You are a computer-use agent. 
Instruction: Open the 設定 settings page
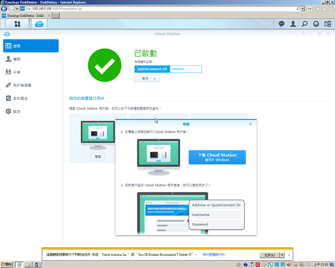pyautogui.click(x=31, y=111)
